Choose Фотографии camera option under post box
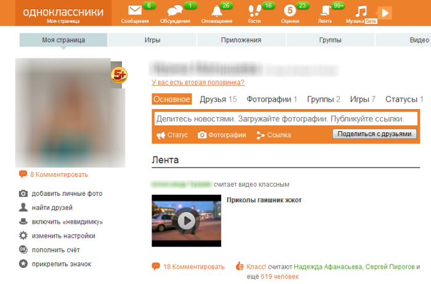 (221, 135)
